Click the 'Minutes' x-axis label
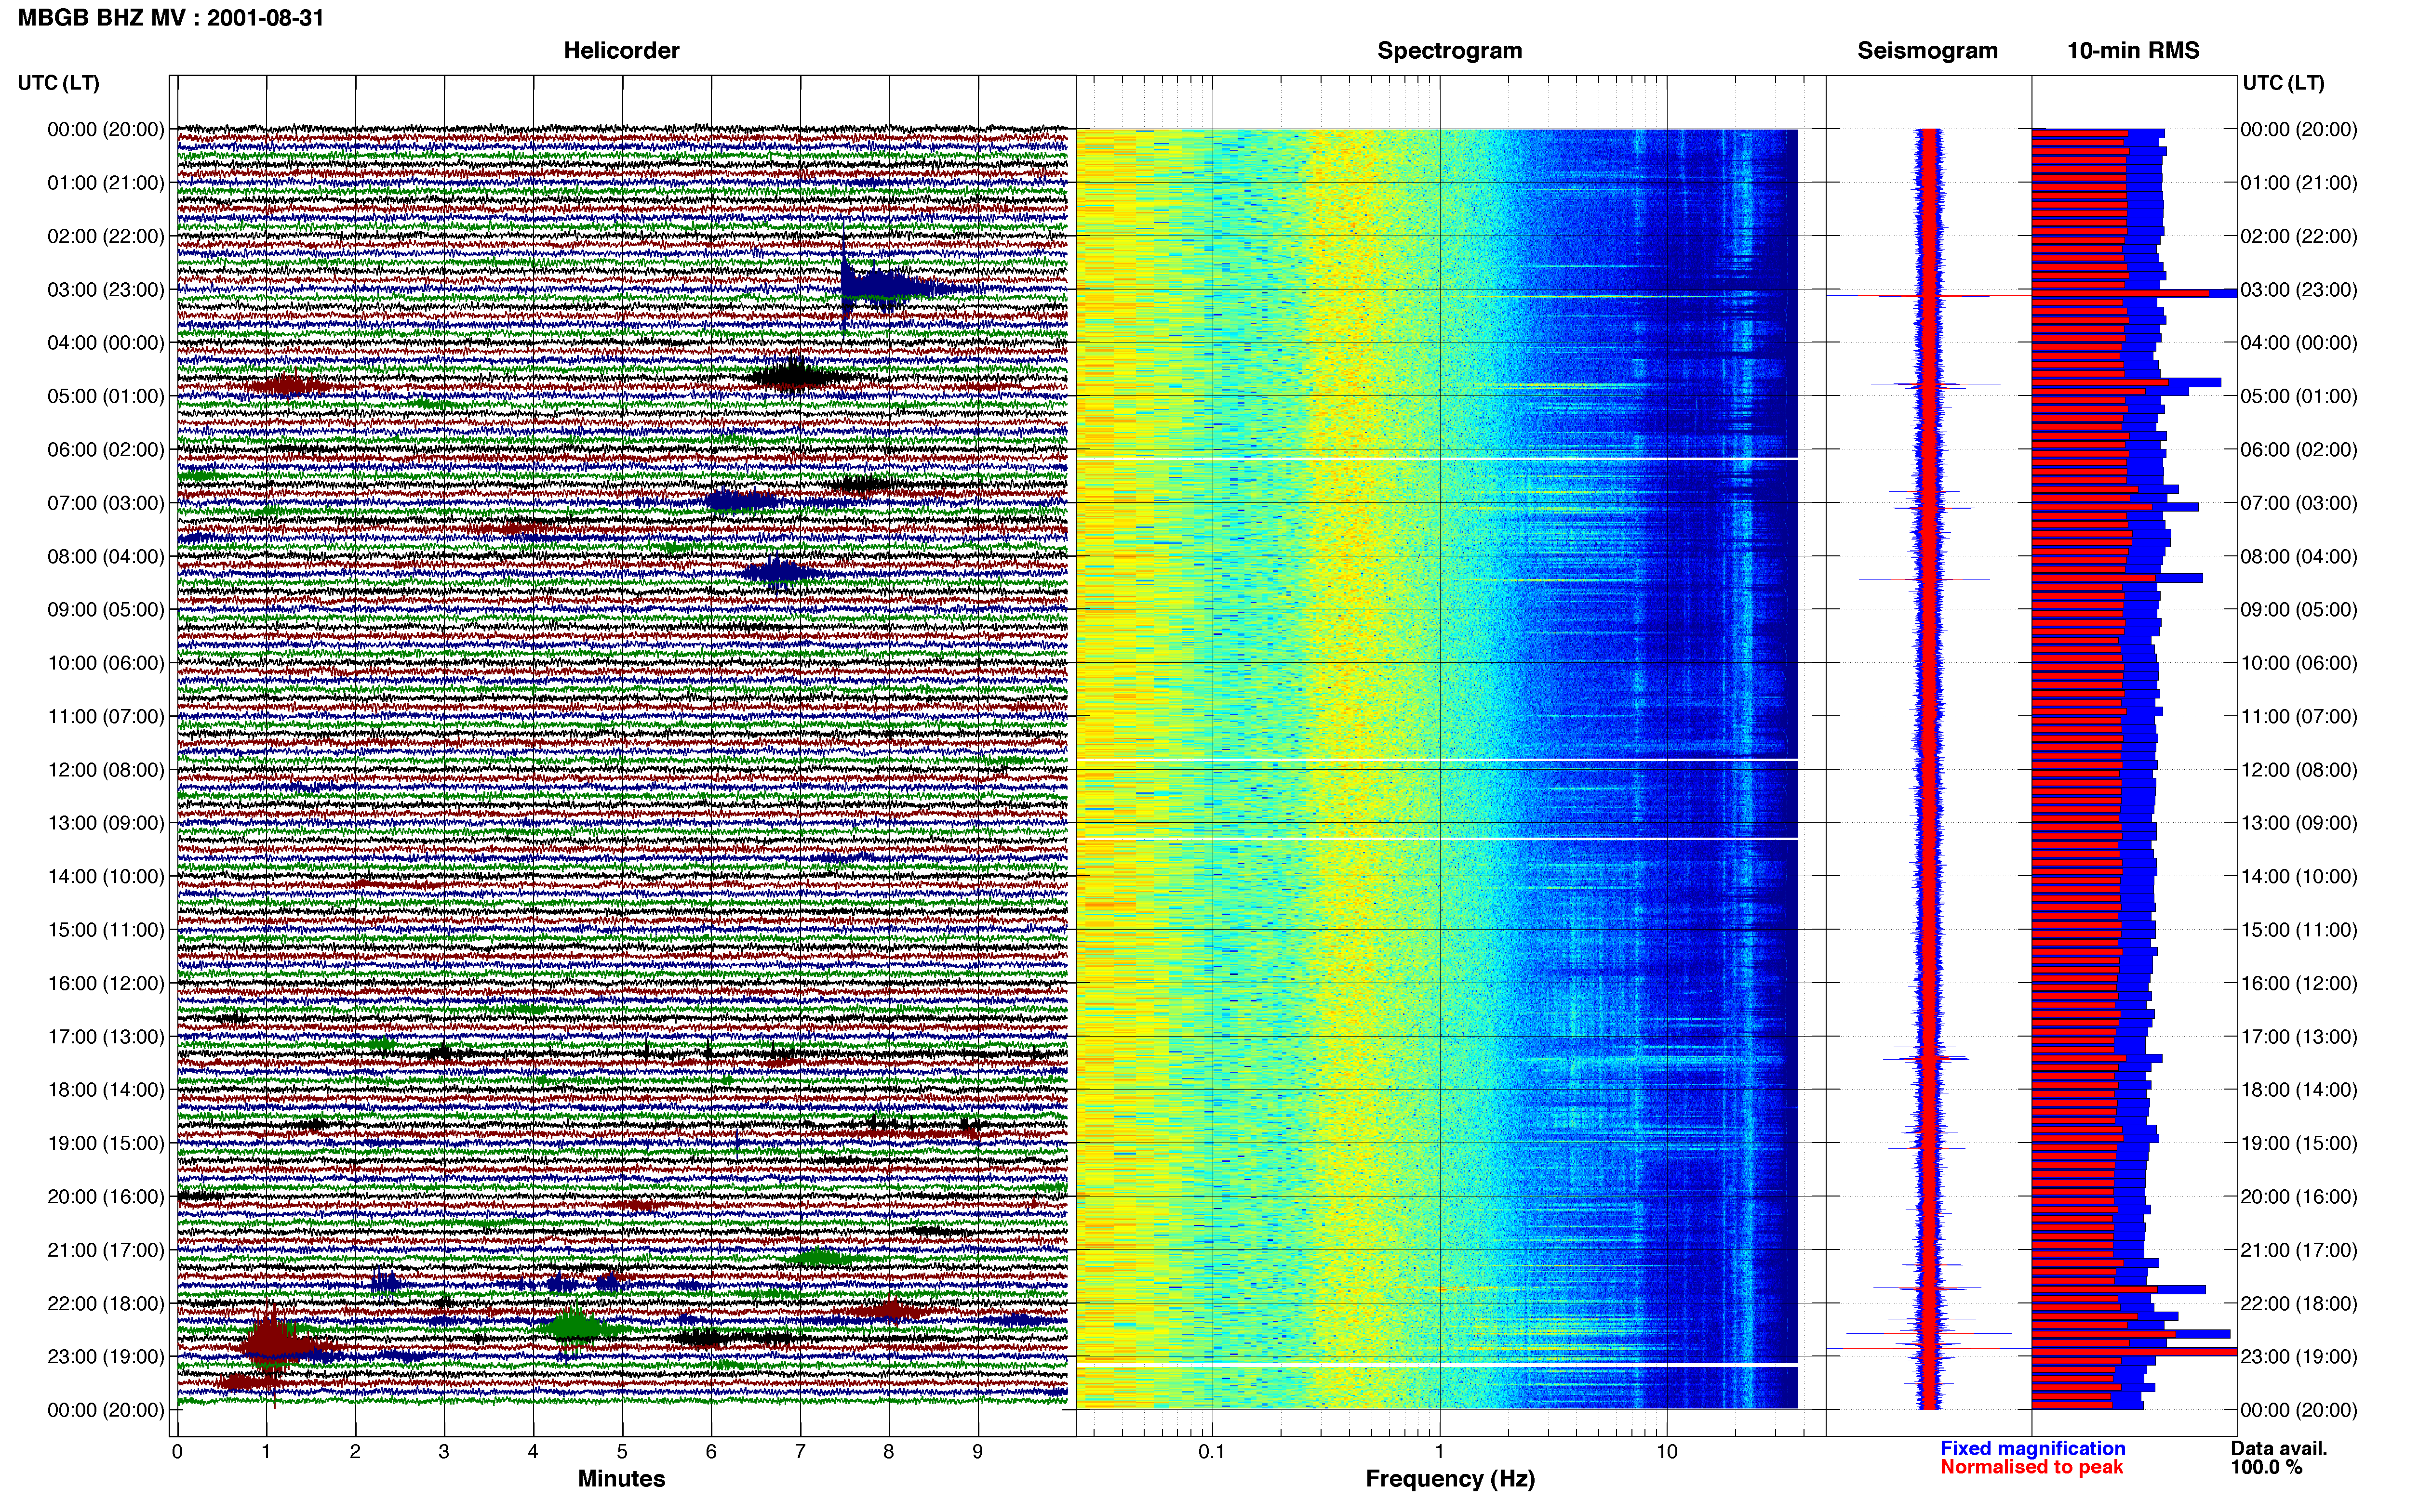 click(x=621, y=1479)
